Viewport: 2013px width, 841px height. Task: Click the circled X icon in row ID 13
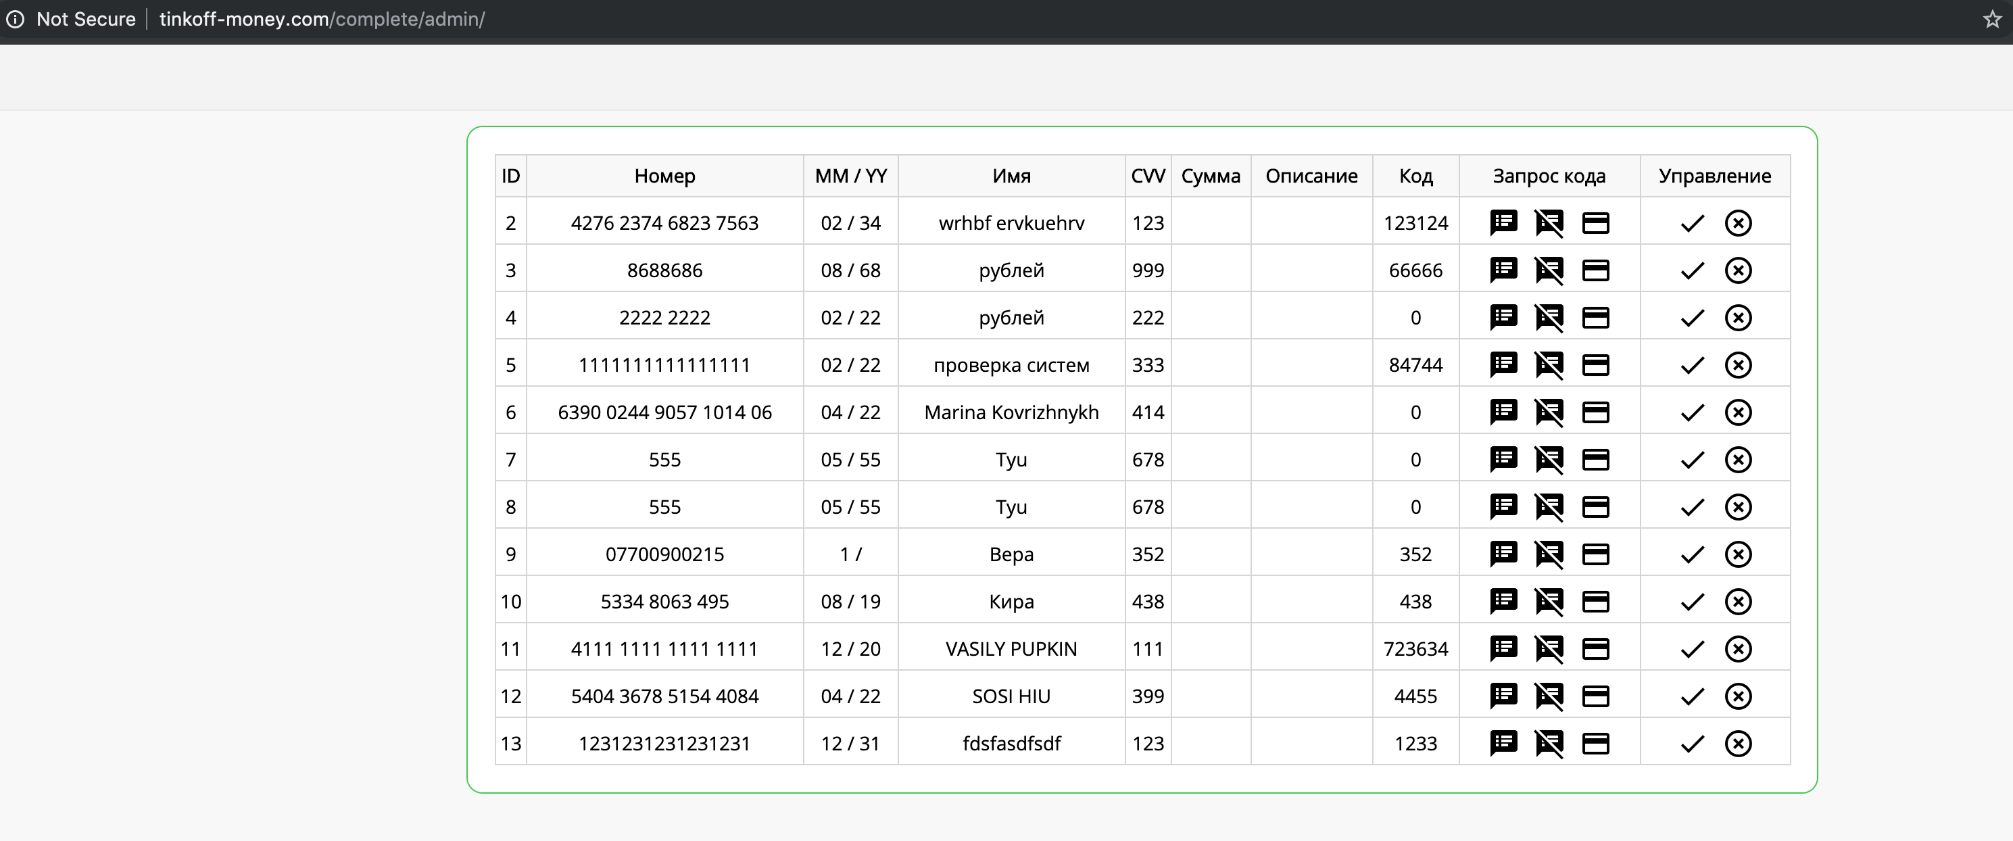click(1738, 743)
